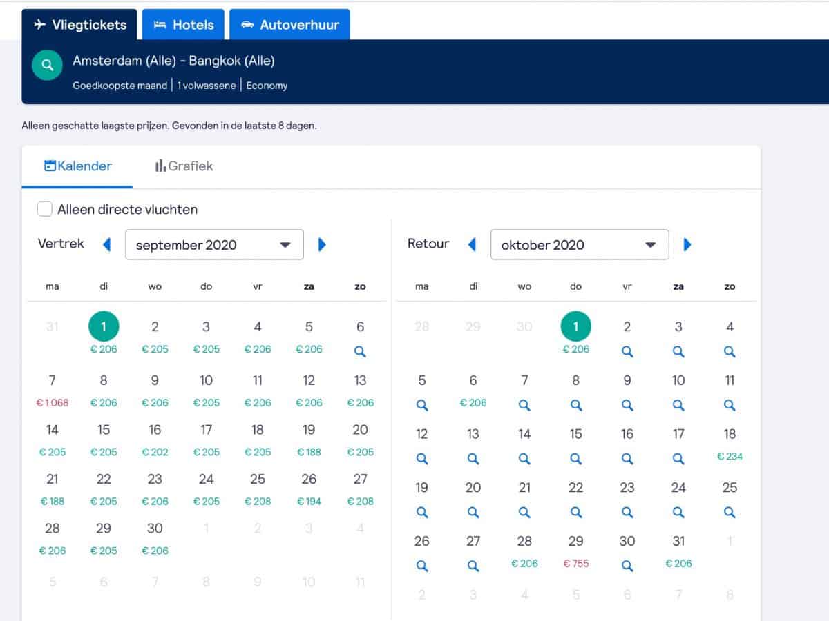The width and height of the screenshot is (829, 621).
Task: Choose October 29 return priced €755
Action: 576,552
